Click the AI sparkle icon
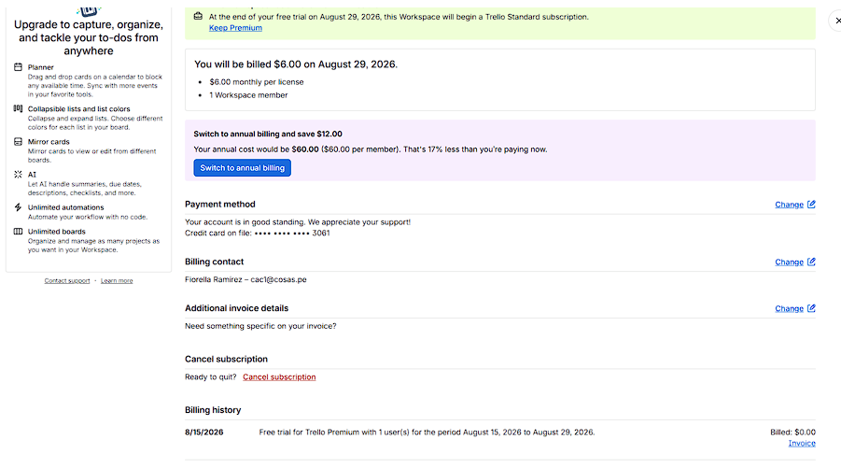Viewport: 841px width, 468px height. point(18,175)
